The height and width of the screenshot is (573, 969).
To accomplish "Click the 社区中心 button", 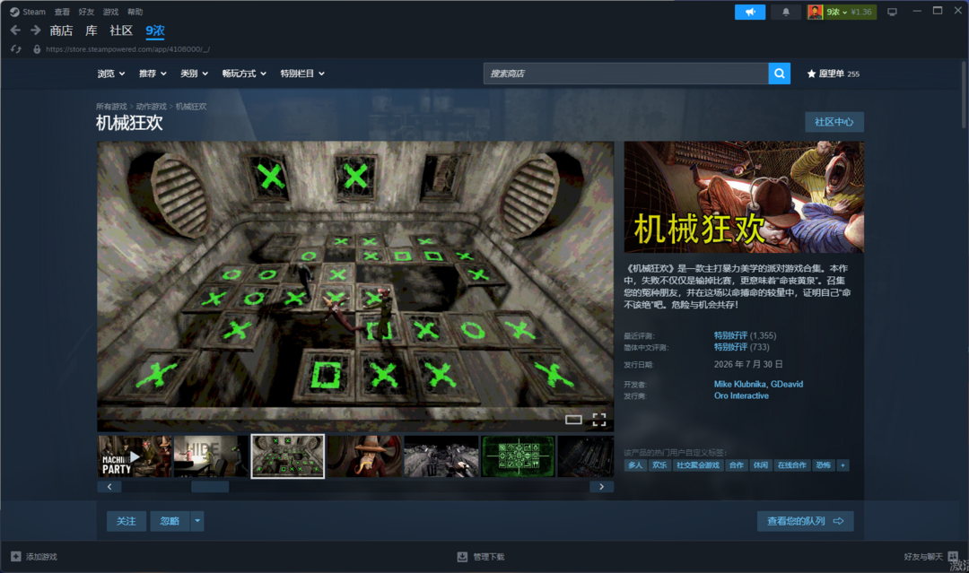I will click(x=834, y=122).
